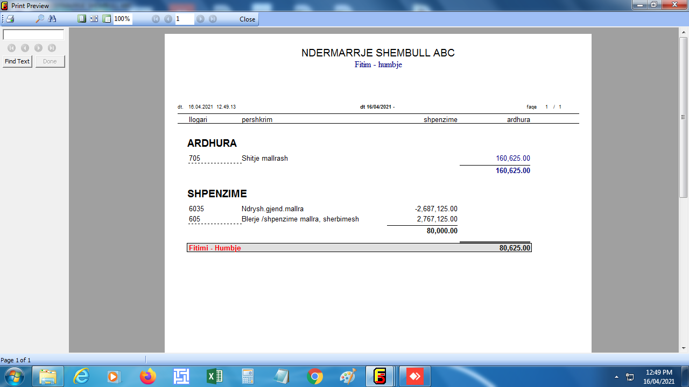Image resolution: width=689 pixels, height=387 pixels.
Task: Click the down arrow of vertical scrollbar
Action: pos(684,348)
